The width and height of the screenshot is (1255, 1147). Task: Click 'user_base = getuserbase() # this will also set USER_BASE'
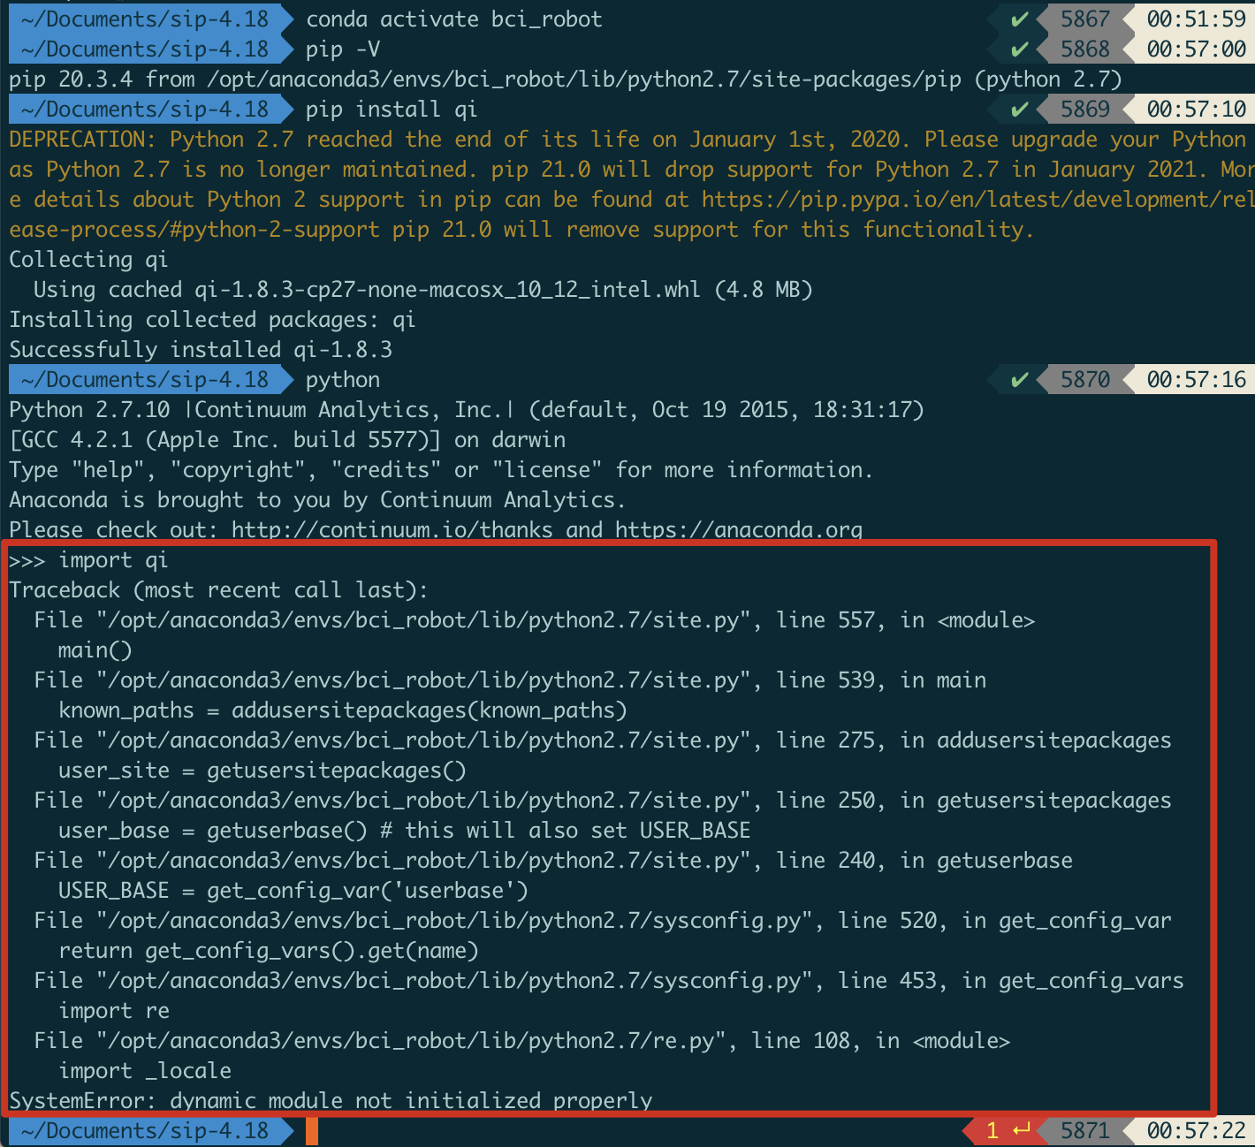(x=405, y=830)
